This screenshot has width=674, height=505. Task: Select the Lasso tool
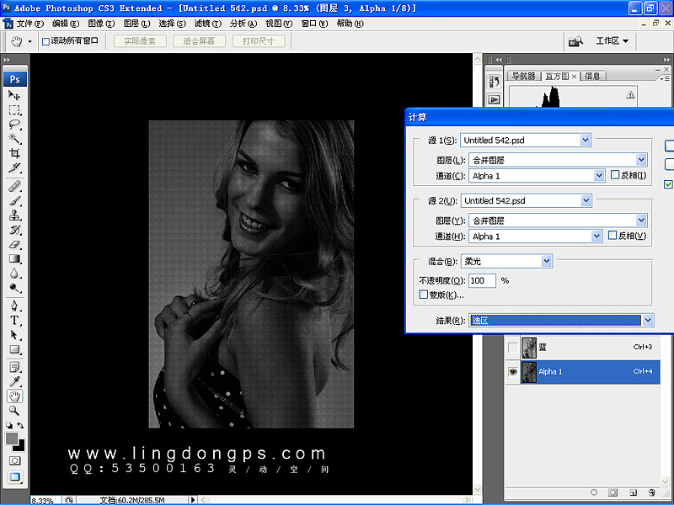tap(14, 125)
